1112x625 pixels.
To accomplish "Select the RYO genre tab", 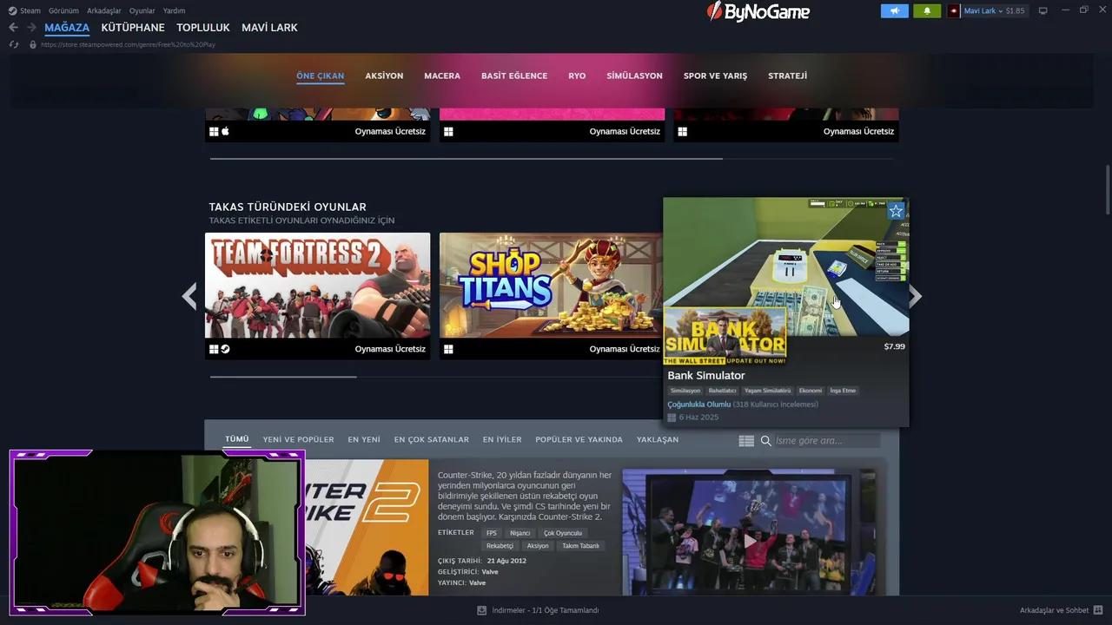I will [577, 76].
